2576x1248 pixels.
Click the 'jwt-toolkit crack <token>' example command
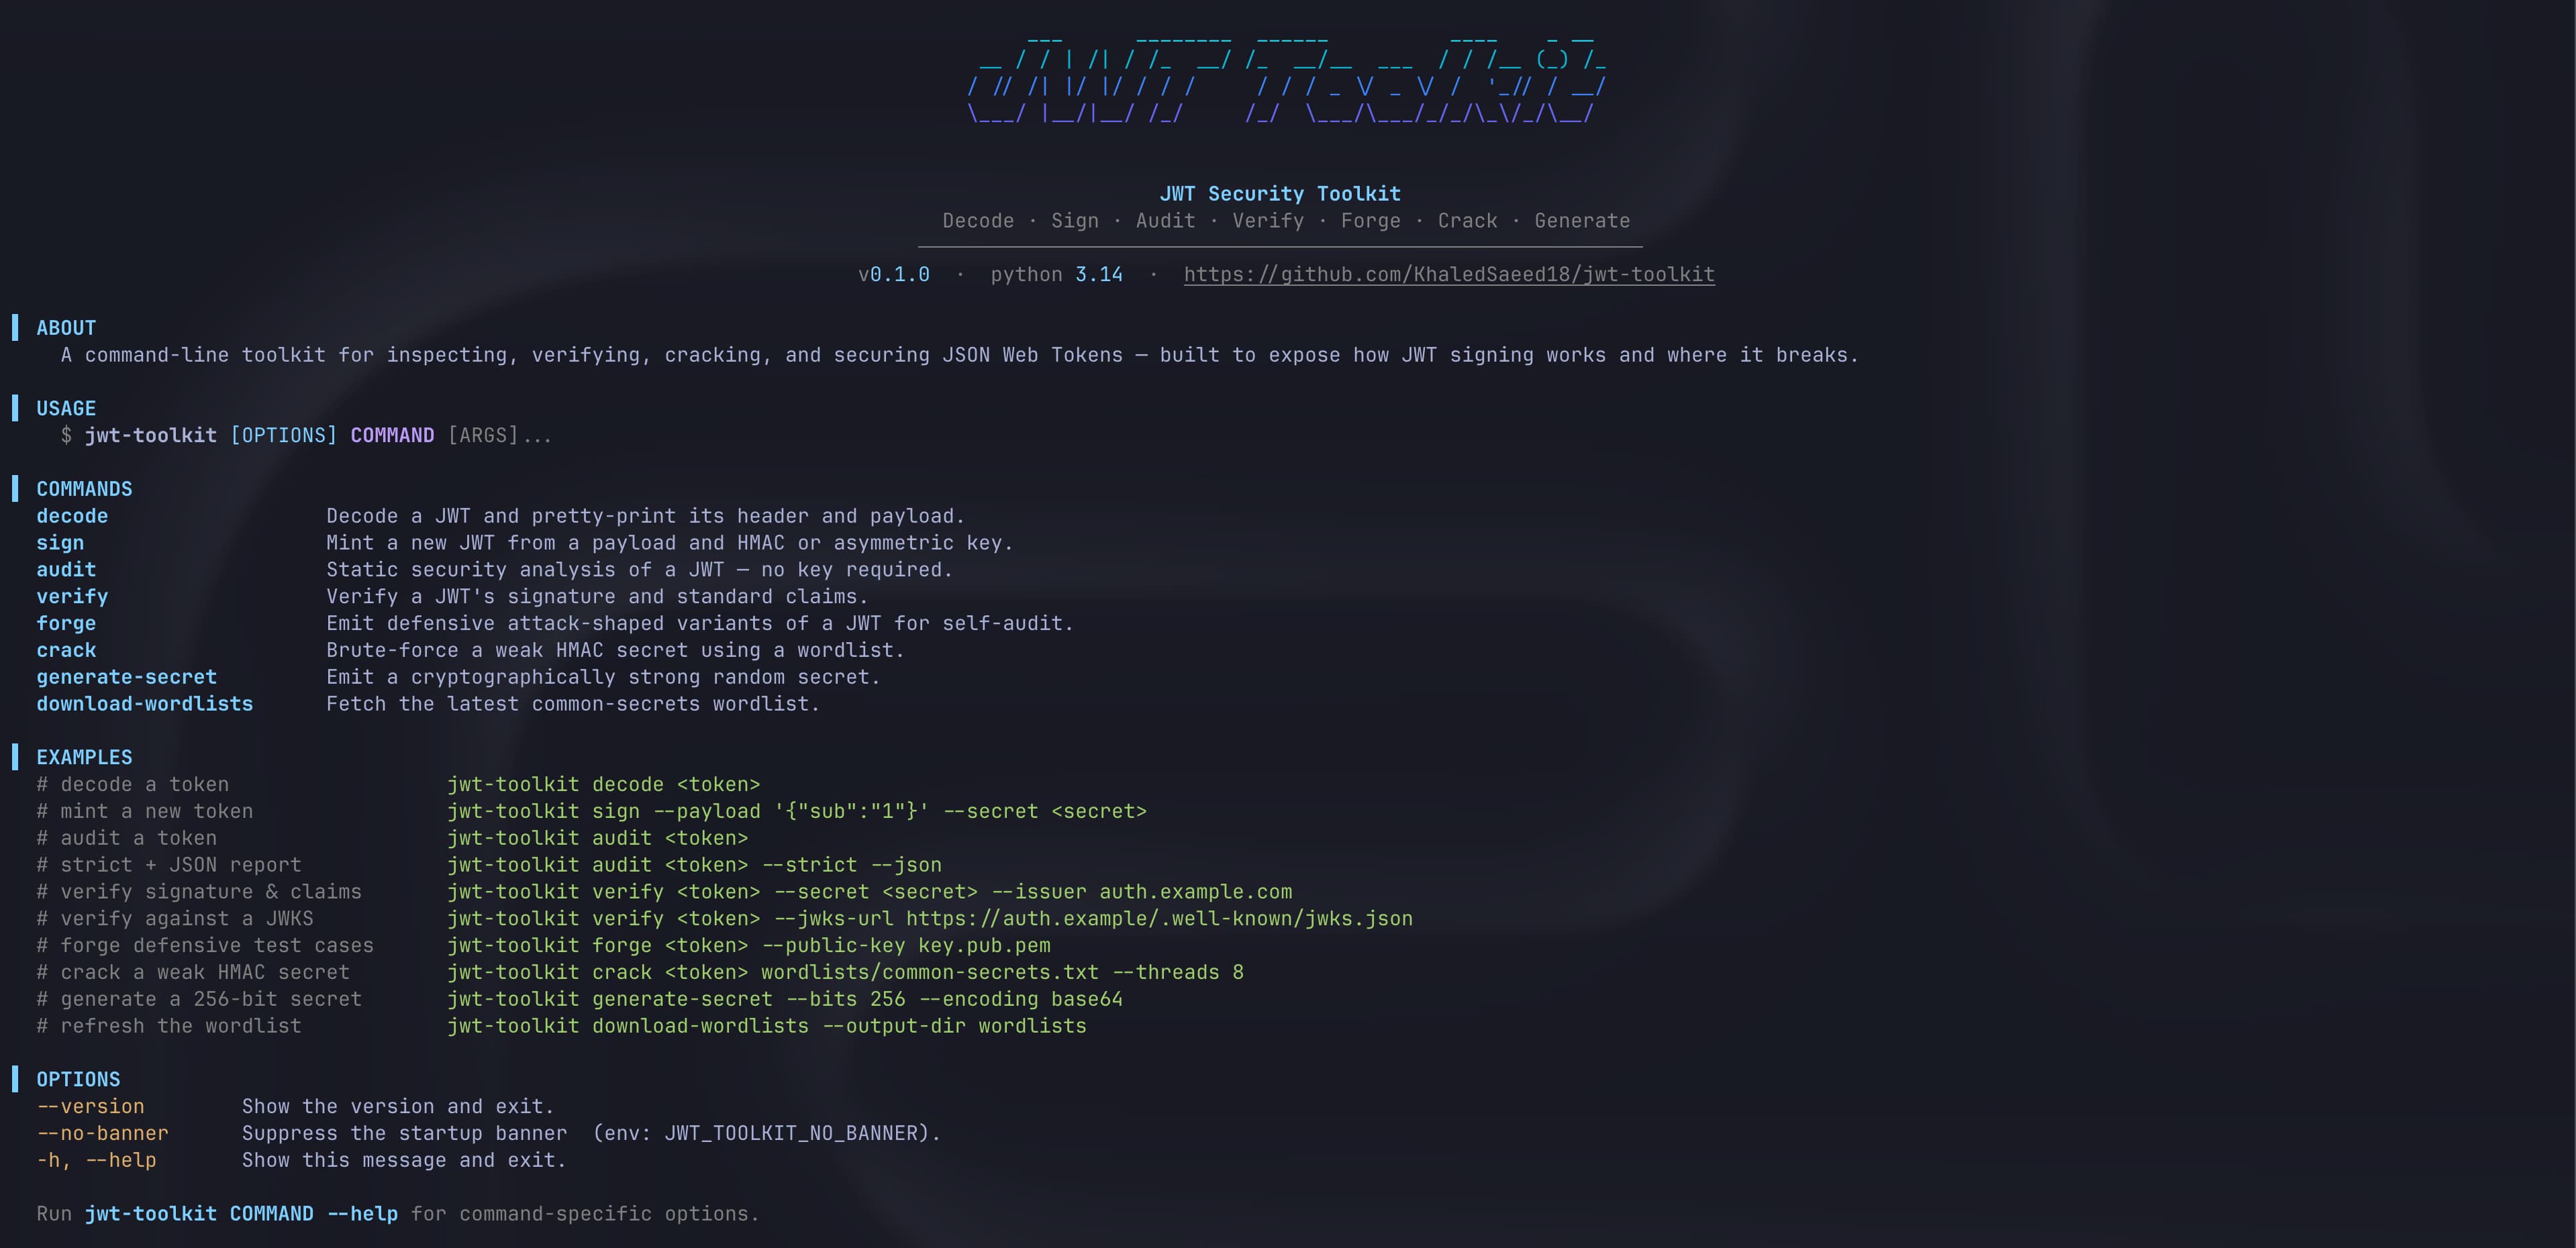coord(845,972)
